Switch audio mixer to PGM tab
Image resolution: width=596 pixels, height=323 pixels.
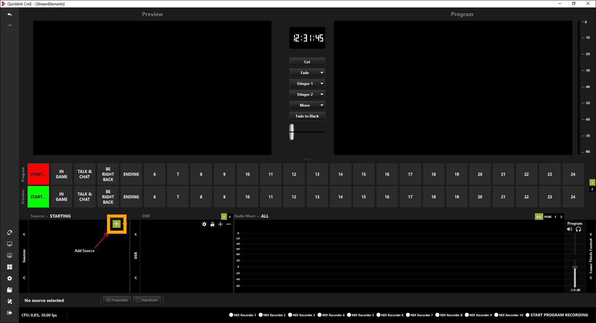point(548,217)
